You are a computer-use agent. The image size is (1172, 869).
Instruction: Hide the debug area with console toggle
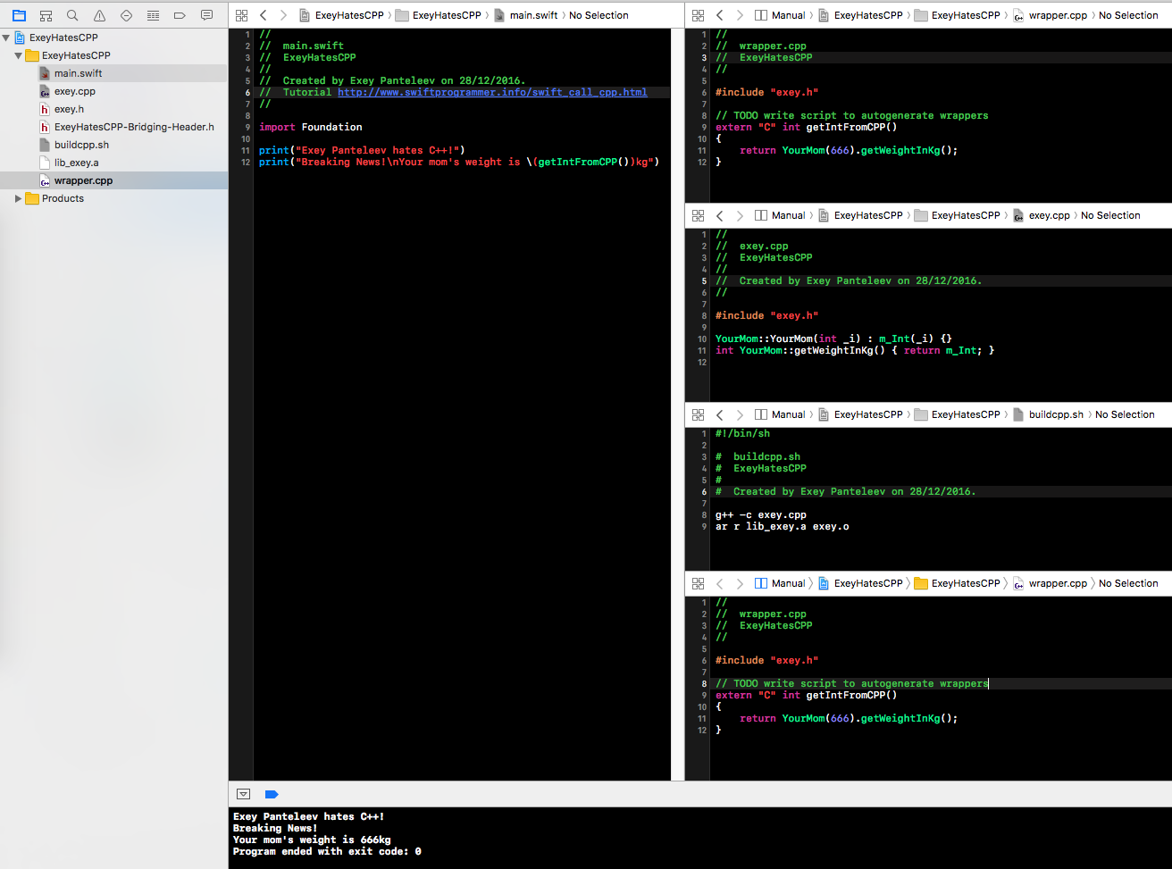click(x=243, y=794)
